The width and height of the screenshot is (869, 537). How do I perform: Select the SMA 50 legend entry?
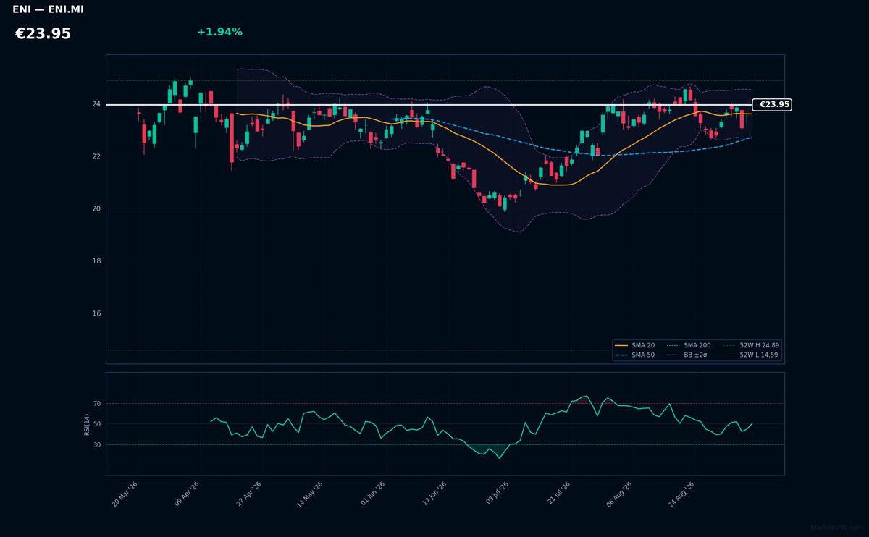coord(634,355)
